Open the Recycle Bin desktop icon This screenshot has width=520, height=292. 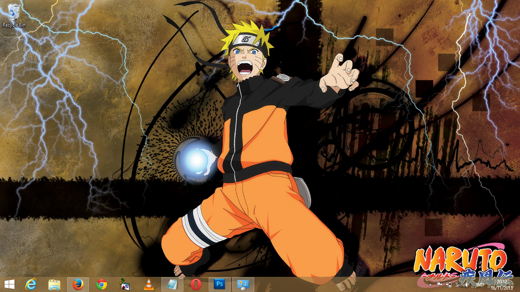pos(14,15)
